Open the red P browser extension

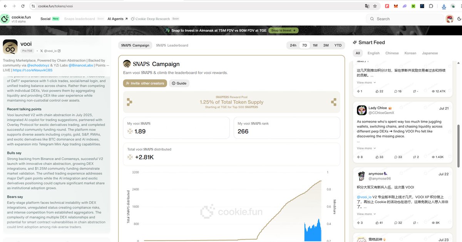(x=387, y=6)
